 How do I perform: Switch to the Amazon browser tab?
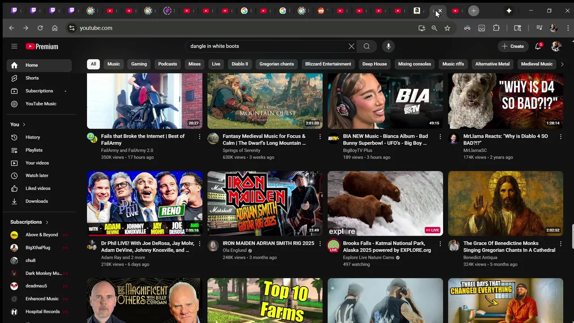click(417, 11)
